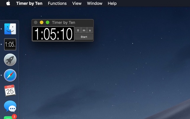This screenshot has height=119, width=190.
Task: Click the Start button in timer
Action: [x=84, y=37]
